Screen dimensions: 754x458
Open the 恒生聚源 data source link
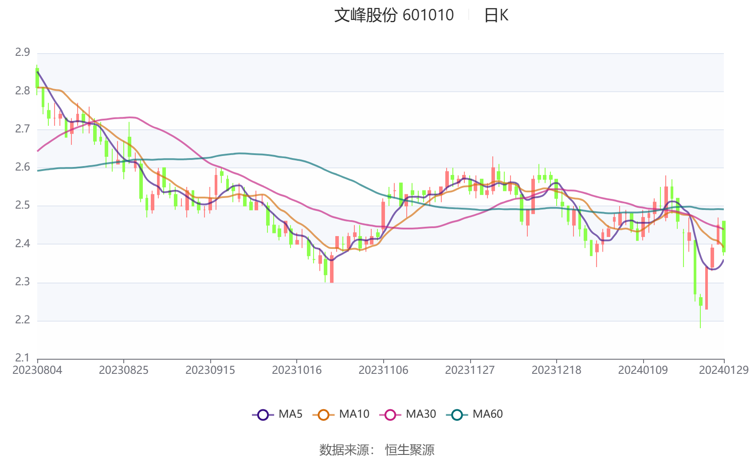pyautogui.click(x=409, y=450)
